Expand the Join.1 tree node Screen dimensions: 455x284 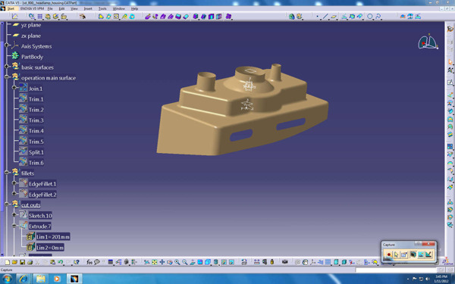click(x=14, y=88)
